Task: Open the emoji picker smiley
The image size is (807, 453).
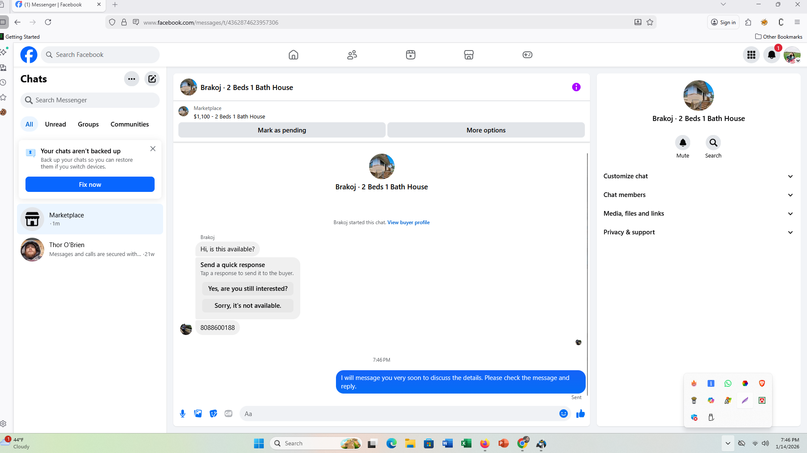Action: tap(564, 414)
